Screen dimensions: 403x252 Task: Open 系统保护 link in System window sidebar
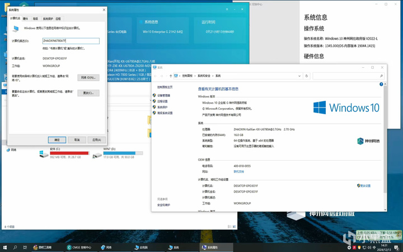tap(162, 107)
